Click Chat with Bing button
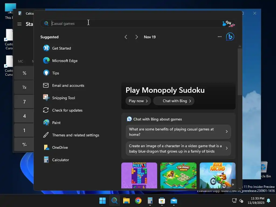This screenshot has width=276, height=207. 174,101
